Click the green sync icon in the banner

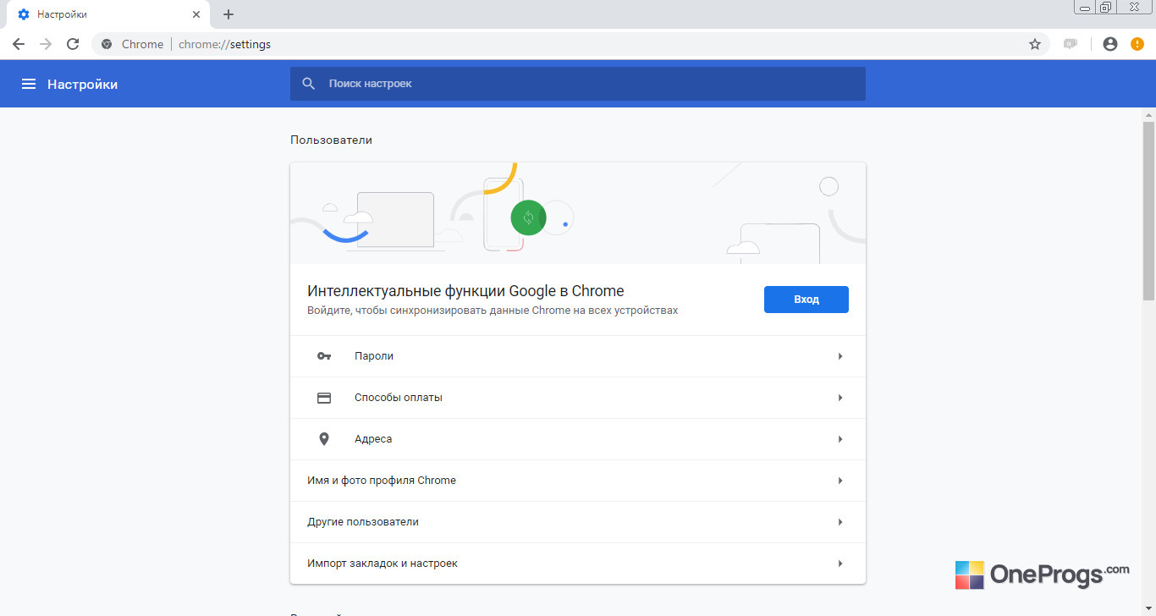pyautogui.click(x=528, y=217)
